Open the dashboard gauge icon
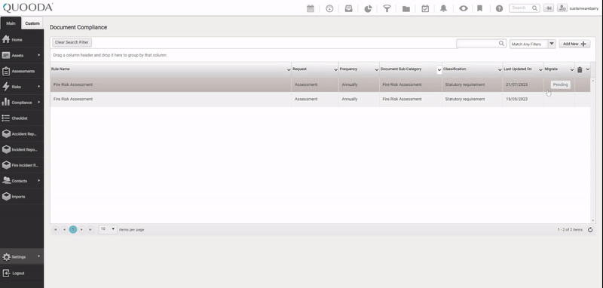The height and width of the screenshot is (288, 603). [x=329, y=8]
